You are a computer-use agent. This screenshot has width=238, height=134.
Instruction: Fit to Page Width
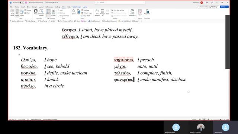click(86, 16)
